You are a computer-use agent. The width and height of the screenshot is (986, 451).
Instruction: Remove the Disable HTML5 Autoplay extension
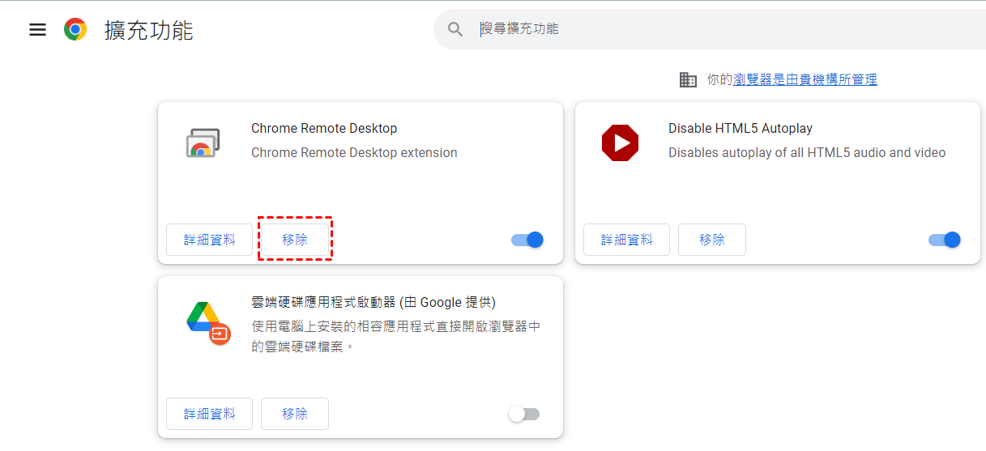(x=711, y=240)
